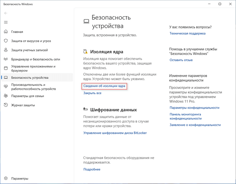Click the Home (Главная) house icon
236x184 pixels.
point(5,32)
